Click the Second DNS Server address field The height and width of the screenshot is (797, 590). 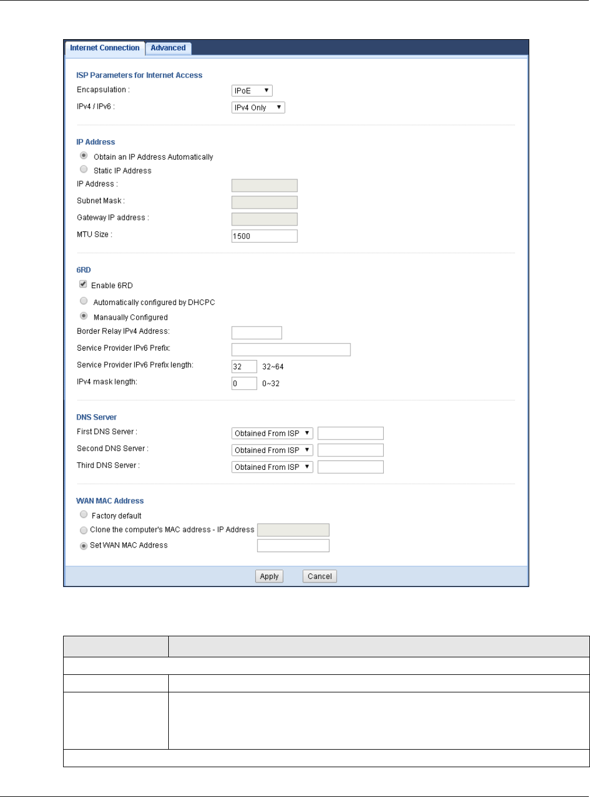tap(350, 450)
